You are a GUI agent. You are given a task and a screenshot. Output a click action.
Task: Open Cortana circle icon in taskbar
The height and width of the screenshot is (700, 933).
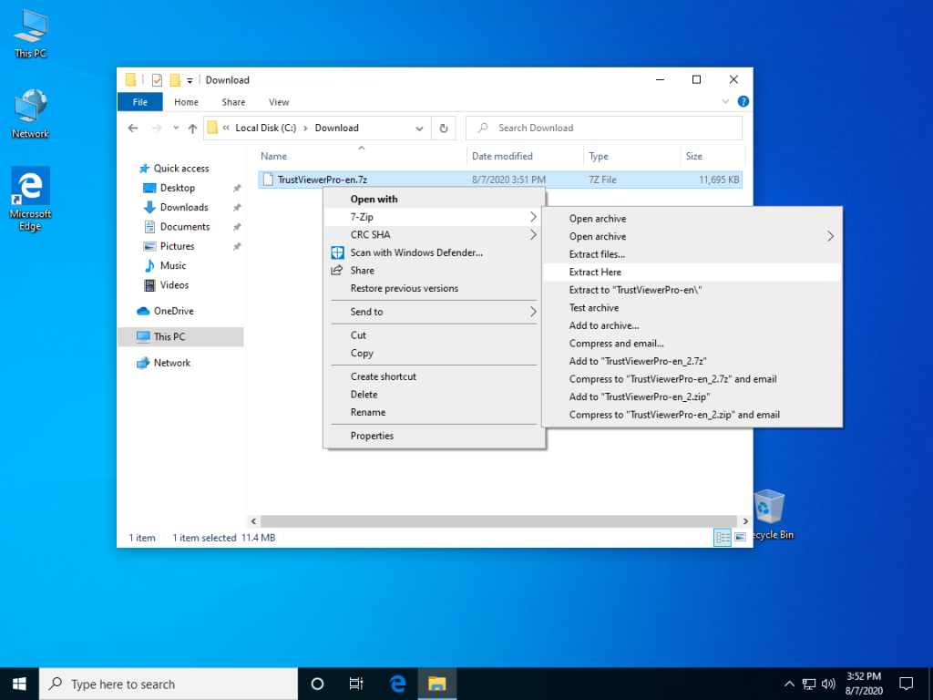tap(317, 684)
